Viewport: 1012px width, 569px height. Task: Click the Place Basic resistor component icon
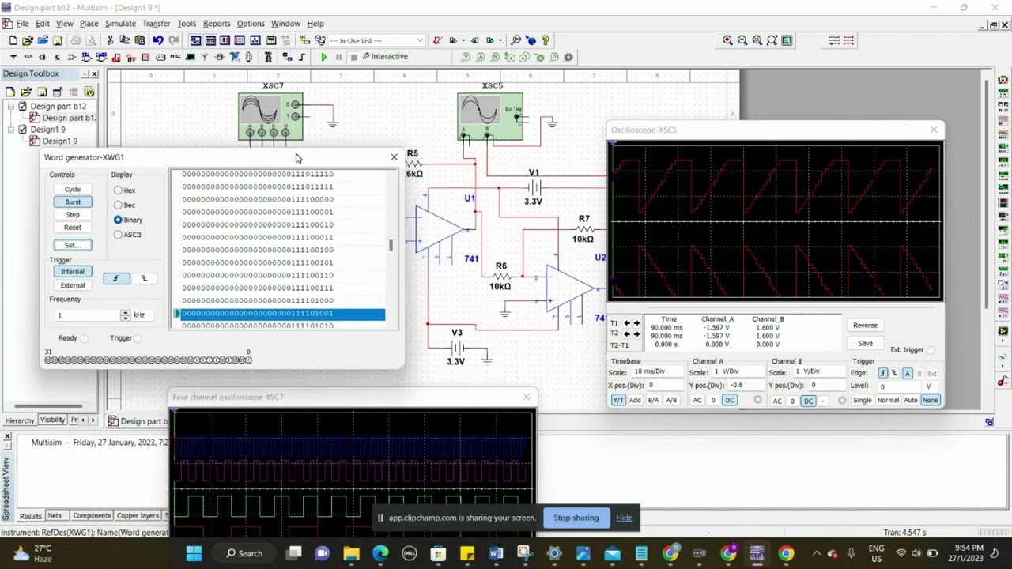(28, 57)
